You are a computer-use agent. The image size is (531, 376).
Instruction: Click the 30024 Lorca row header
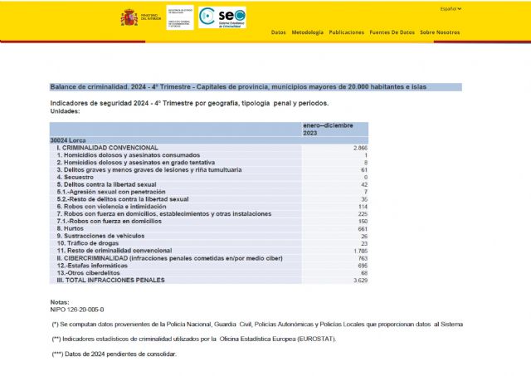pyautogui.click(x=69, y=140)
